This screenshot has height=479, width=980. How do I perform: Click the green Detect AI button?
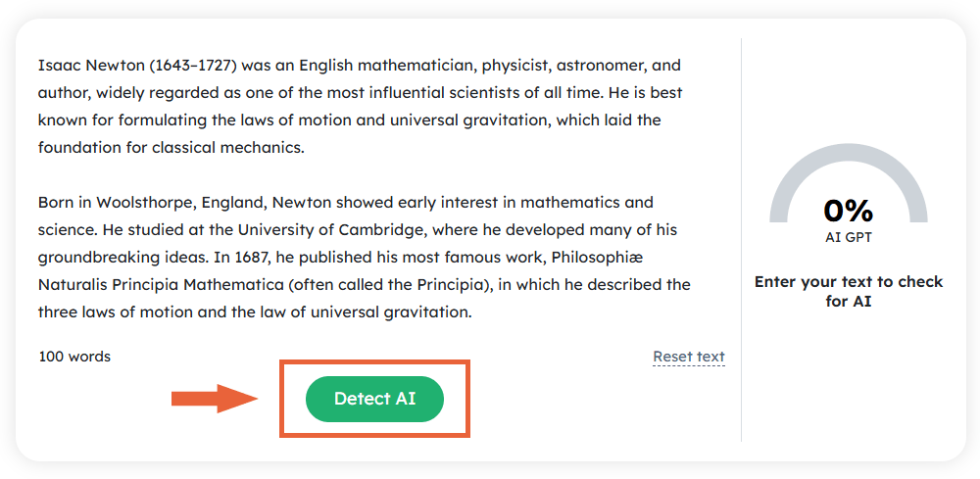coord(374,399)
